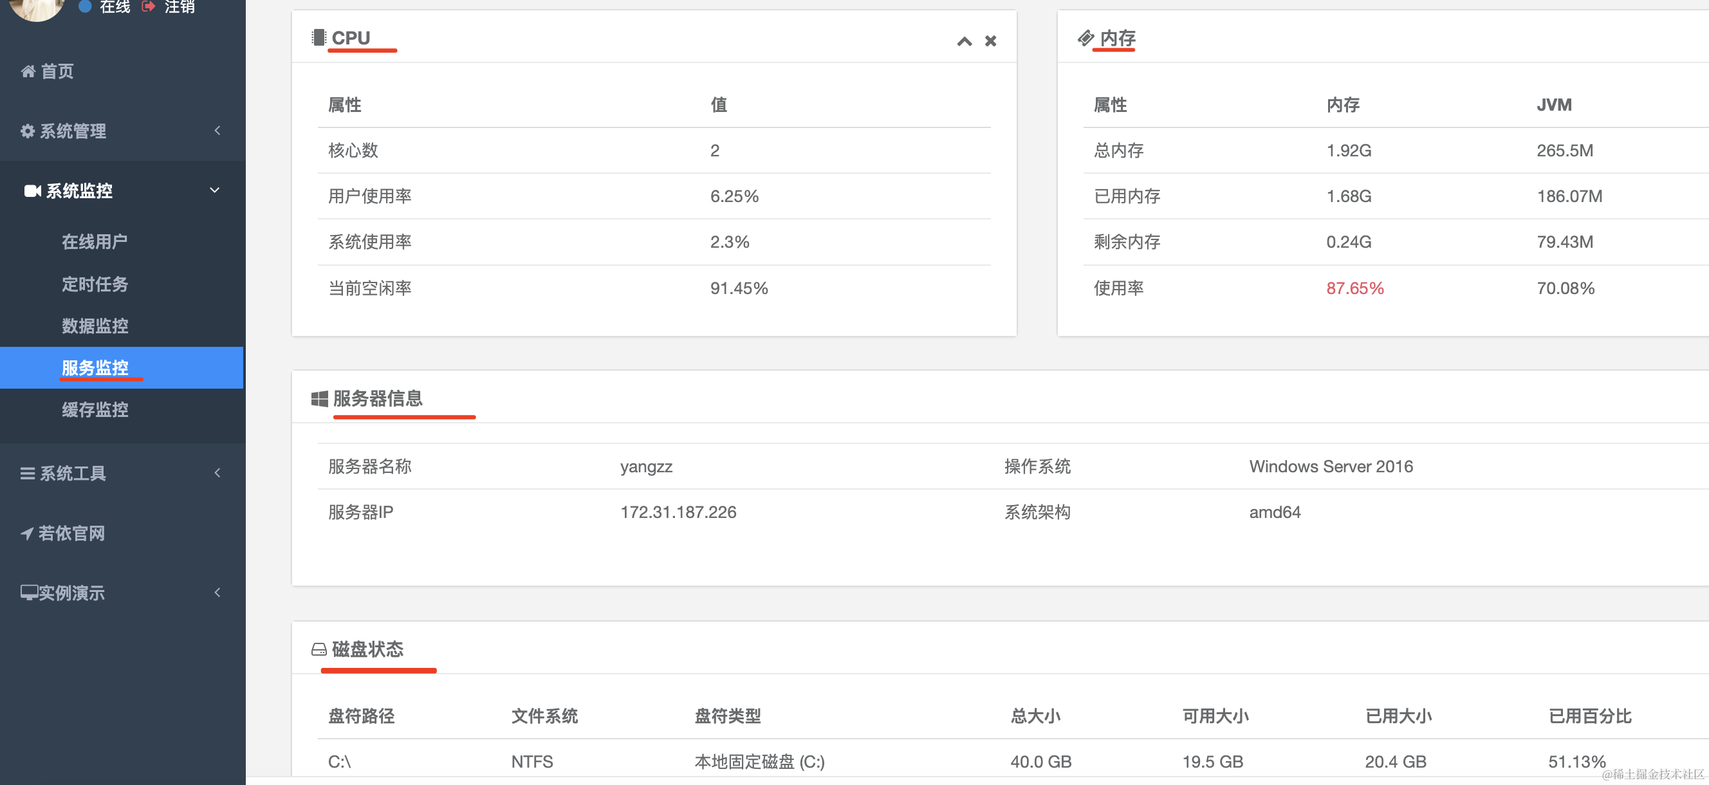Open the 定时任务 menu item
This screenshot has width=1709, height=785.
pos(95,284)
